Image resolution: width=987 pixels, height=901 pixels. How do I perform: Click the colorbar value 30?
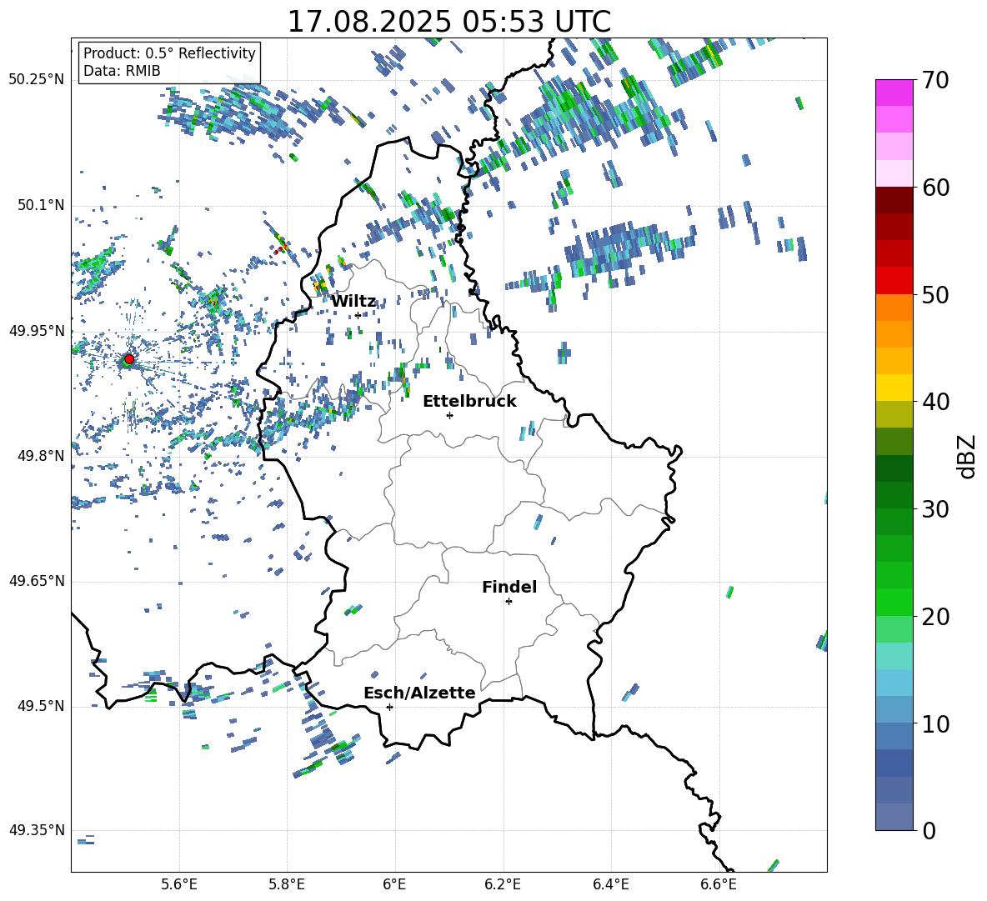pos(936,509)
